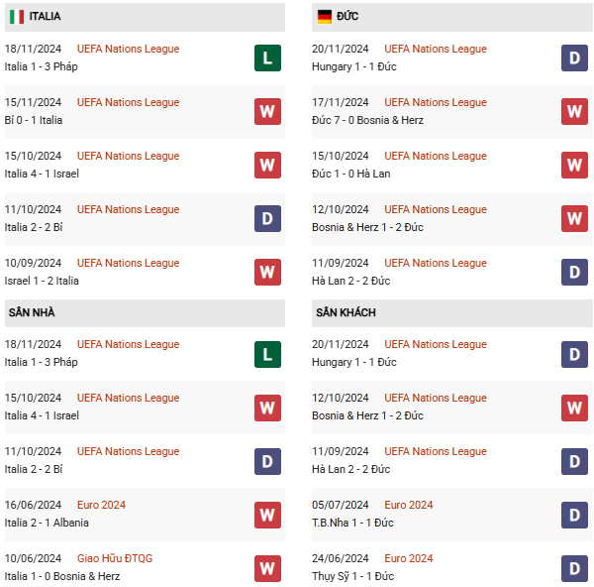Click the D badge for Hà Lan 2 - 2 Đức under ĐỨC header
594x587 pixels.
tap(574, 272)
